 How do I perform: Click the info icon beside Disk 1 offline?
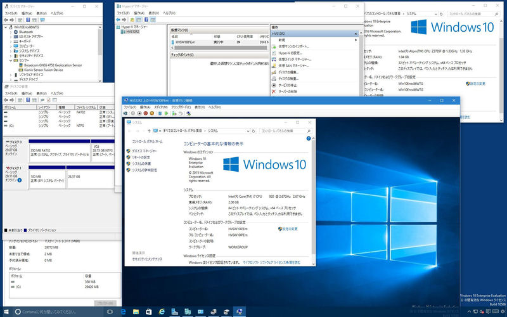point(20,180)
